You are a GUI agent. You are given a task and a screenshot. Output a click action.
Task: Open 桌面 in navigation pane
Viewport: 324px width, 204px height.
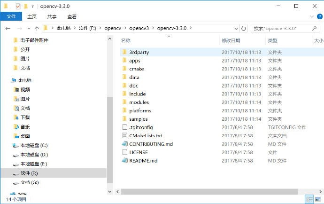pyautogui.click(x=25, y=136)
